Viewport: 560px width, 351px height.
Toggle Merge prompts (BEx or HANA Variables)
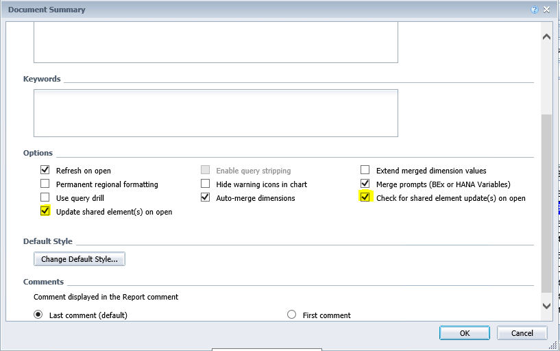tap(365, 184)
